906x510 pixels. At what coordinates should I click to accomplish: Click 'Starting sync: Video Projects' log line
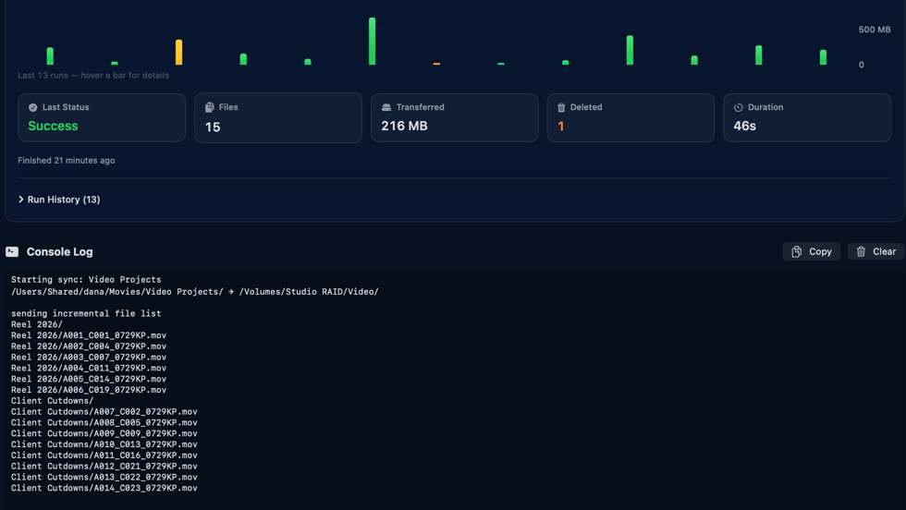[x=86, y=280]
